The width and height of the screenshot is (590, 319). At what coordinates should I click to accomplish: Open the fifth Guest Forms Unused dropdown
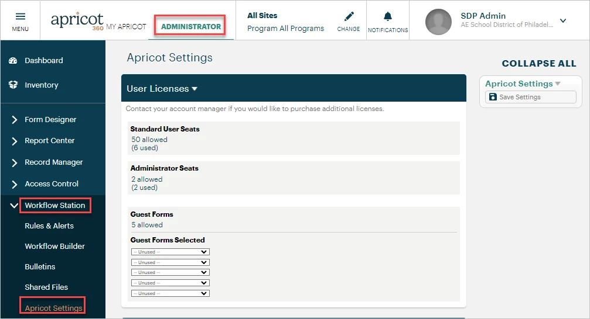pyautogui.click(x=170, y=293)
